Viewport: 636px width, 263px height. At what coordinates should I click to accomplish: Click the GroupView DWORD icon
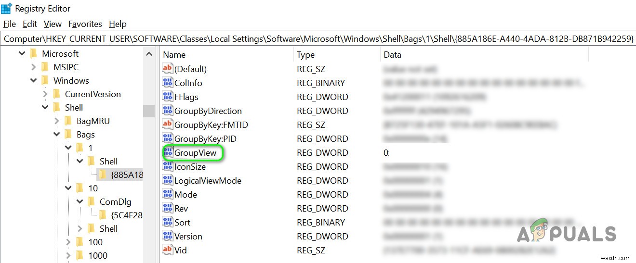[x=169, y=153]
